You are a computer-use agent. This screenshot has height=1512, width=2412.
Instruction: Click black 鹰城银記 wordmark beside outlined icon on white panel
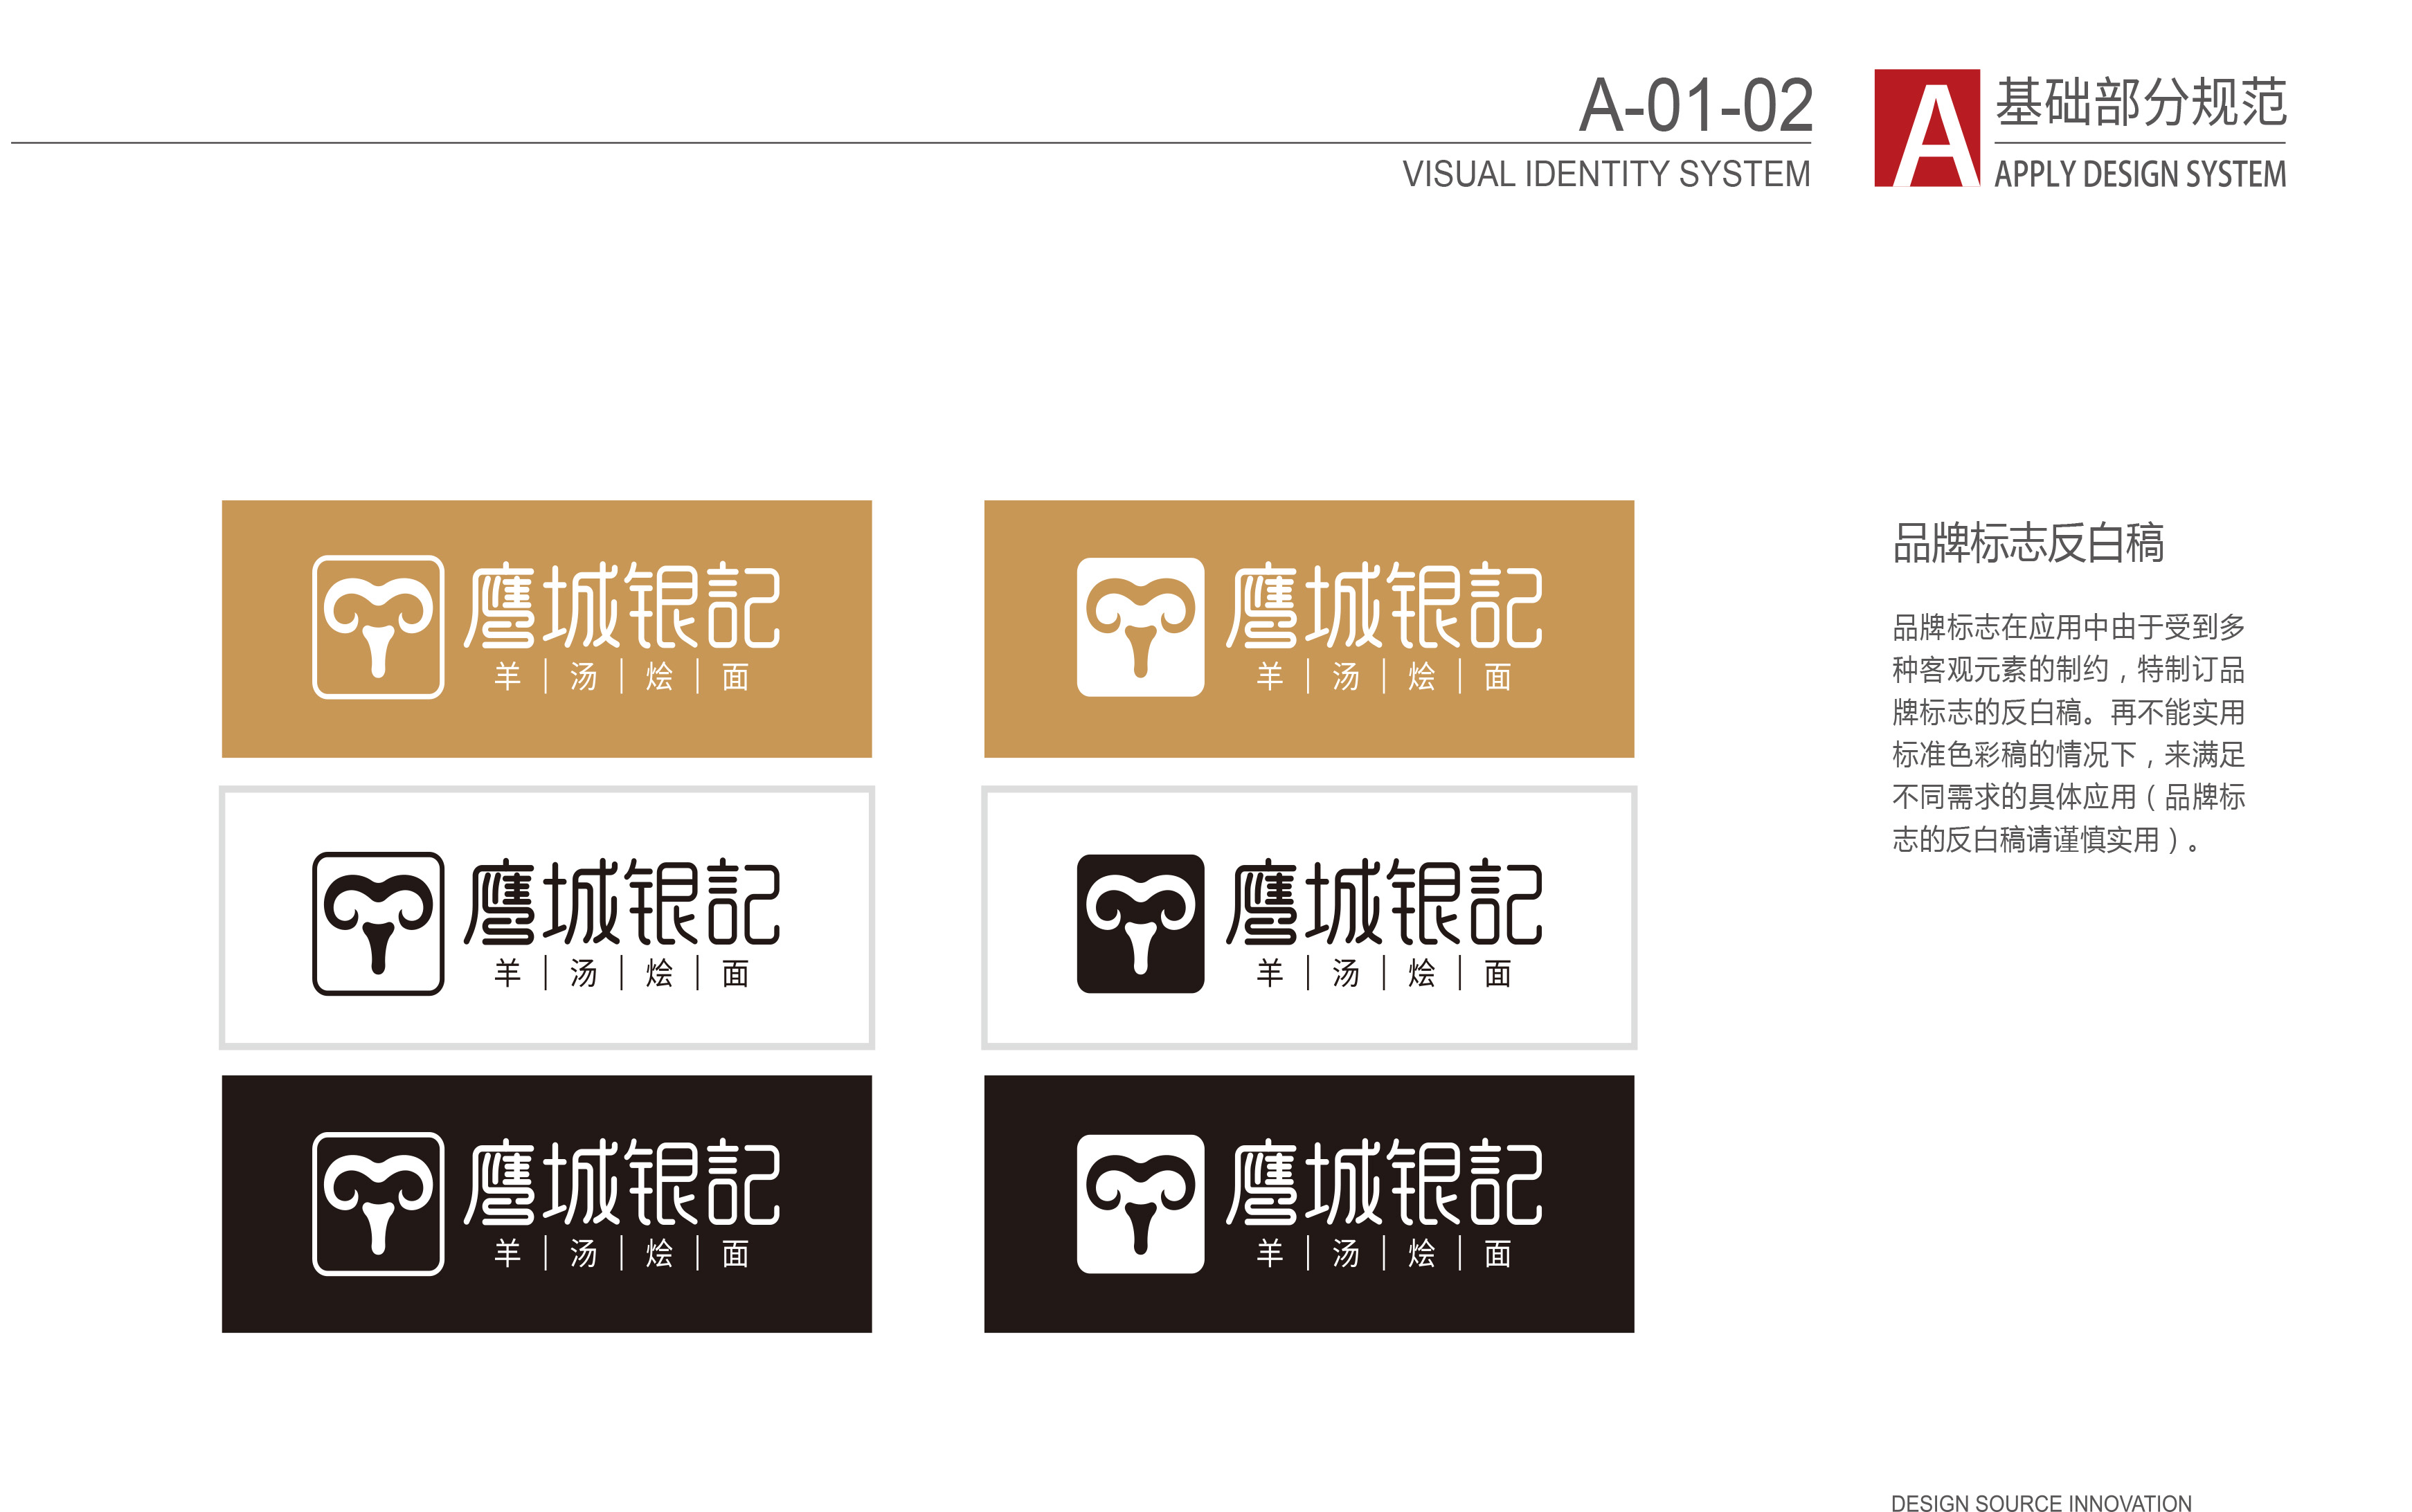click(621, 901)
